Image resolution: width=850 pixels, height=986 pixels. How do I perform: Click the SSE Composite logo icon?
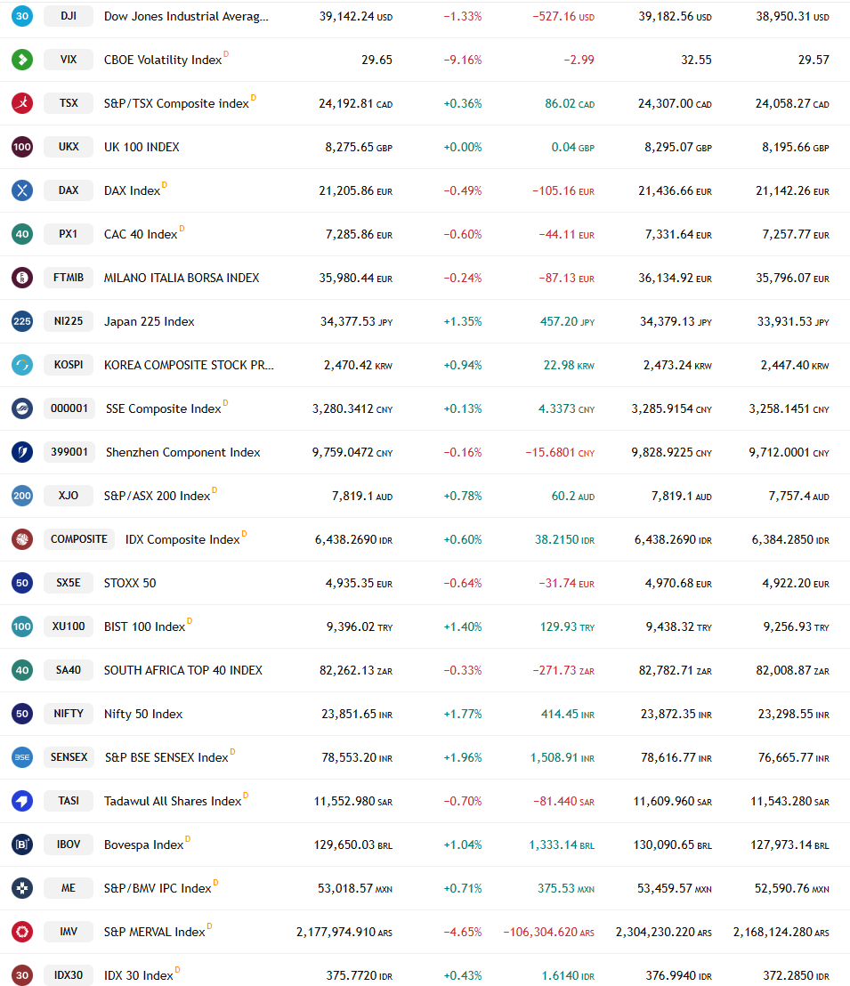22,408
